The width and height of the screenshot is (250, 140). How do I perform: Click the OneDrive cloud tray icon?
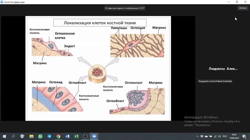pos(206,136)
